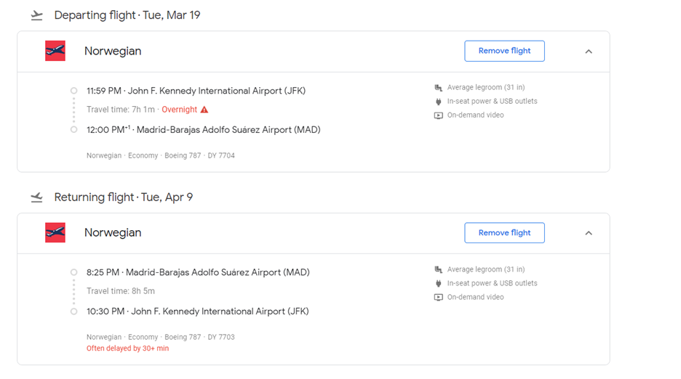
Task: Click Norwegian airline logo on departing flight
Action: point(55,51)
